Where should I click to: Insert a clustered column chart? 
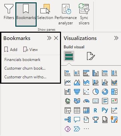pyautogui.click(x=96, y=73)
